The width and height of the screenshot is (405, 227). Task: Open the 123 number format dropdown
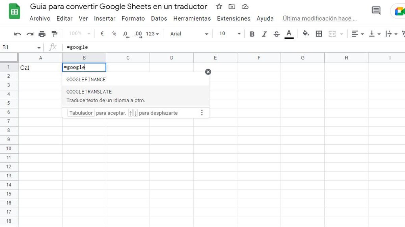click(152, 34)
